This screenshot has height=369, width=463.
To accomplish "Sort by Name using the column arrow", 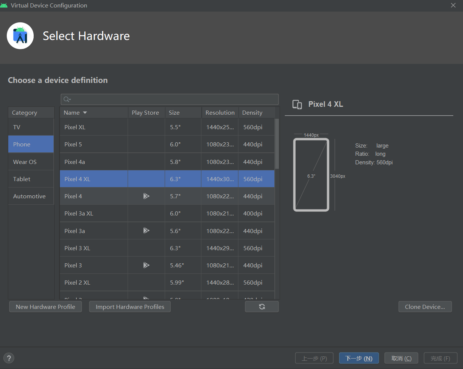I will 85,112.
